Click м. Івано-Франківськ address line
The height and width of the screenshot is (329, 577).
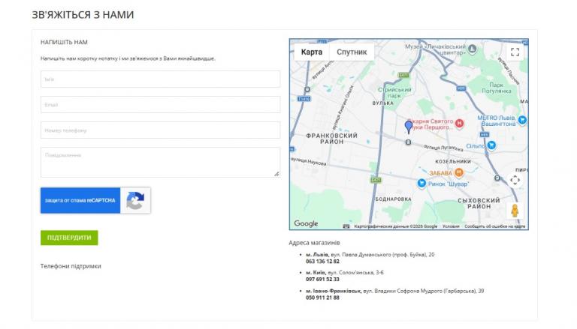[x=395, y=291]
